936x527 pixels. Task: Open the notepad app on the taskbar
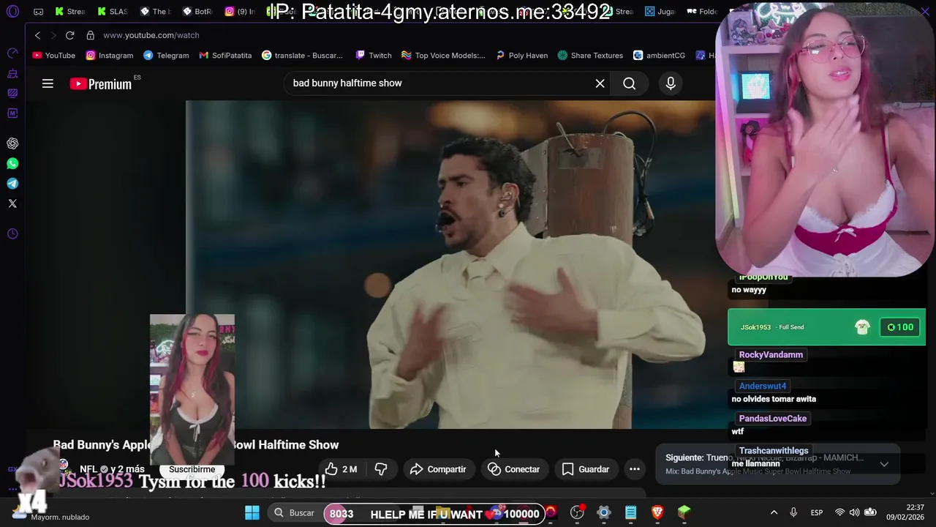coord(630,513)
